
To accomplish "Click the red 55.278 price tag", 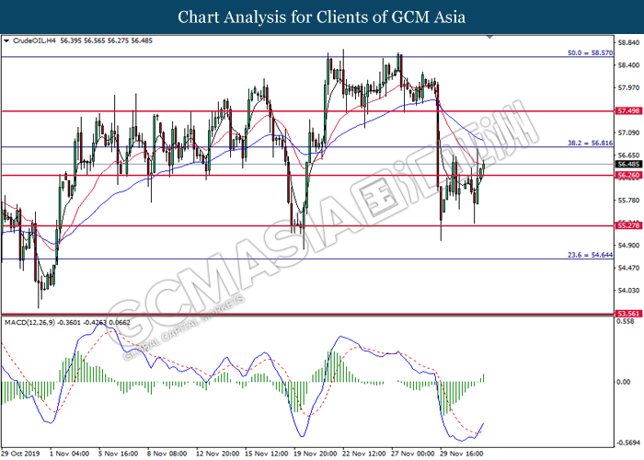I will [627, 225].
